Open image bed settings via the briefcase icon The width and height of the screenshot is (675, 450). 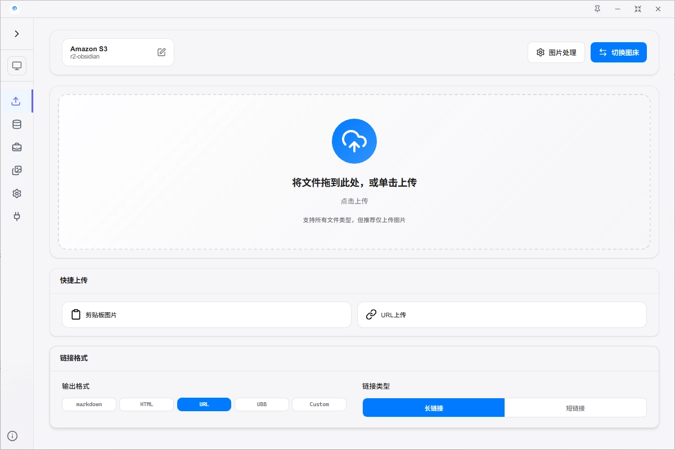(17, 147)
